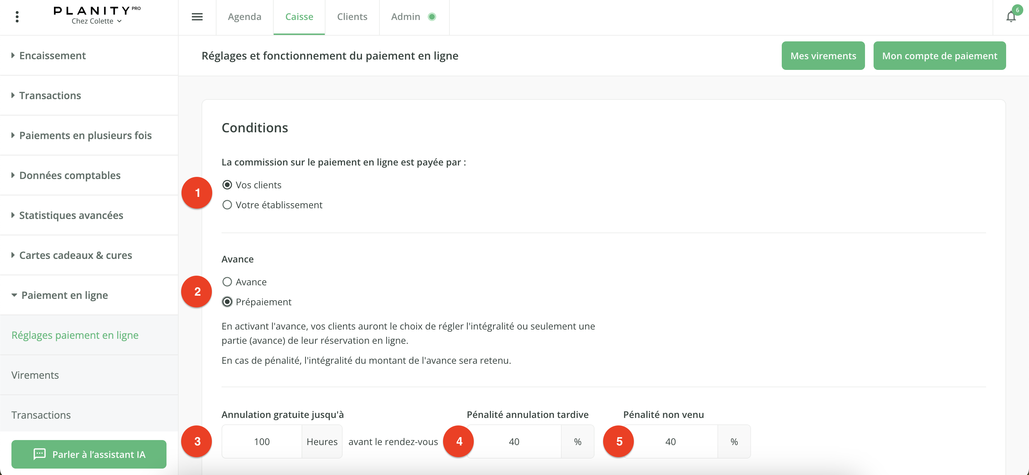The image size is (1029, 475).
Task: Switch to the Clients tab
Action: (352, 17)
